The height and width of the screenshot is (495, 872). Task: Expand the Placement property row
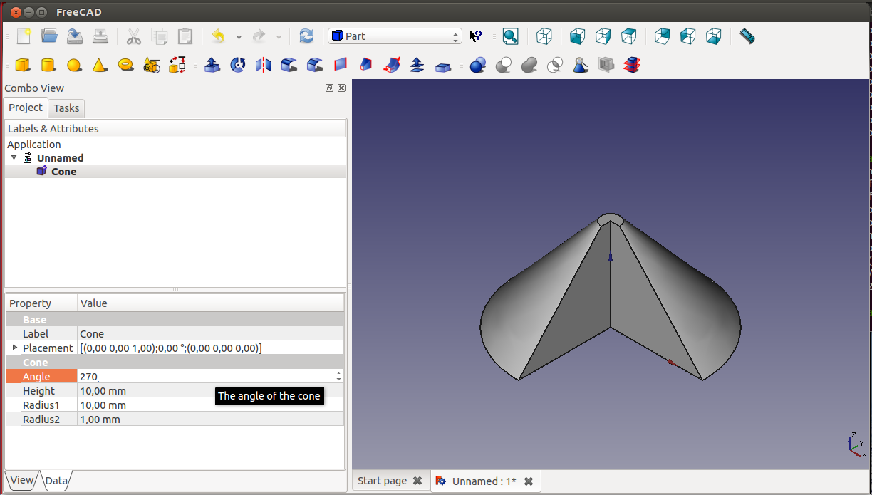[14, 348]
